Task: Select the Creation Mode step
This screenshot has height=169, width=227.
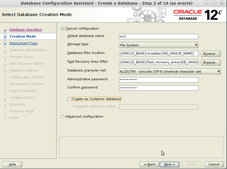Action: tap(23, 36)
